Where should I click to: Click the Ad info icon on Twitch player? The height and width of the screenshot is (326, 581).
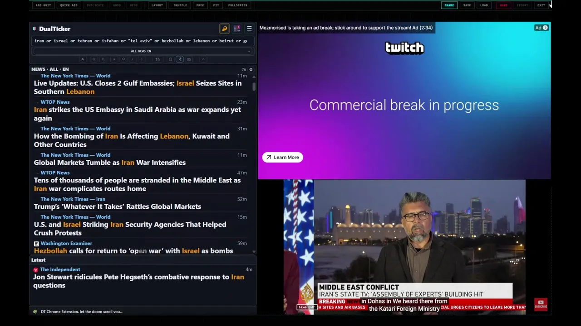point(545,28)
